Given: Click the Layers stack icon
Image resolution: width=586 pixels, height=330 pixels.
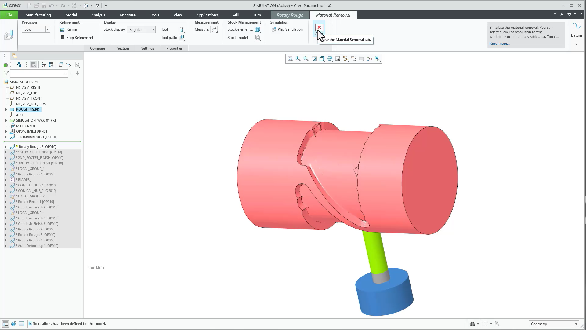Looking at the screenshot, I should 61,65.
